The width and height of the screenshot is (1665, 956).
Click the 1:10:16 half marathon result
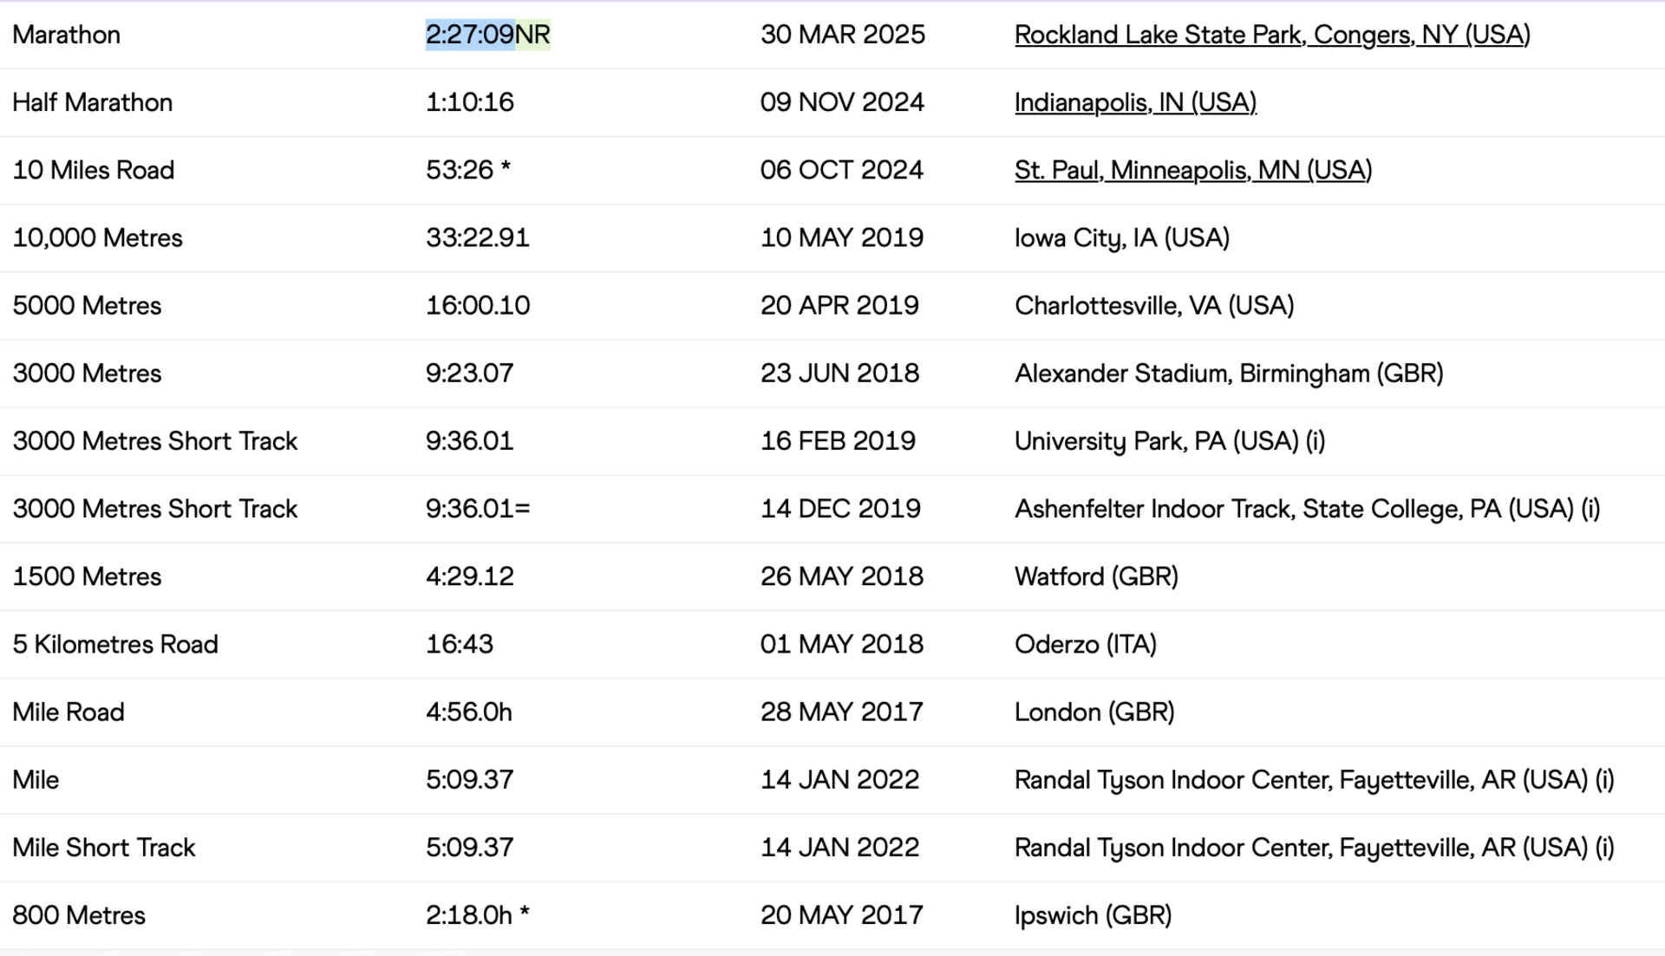click(470, 102)
